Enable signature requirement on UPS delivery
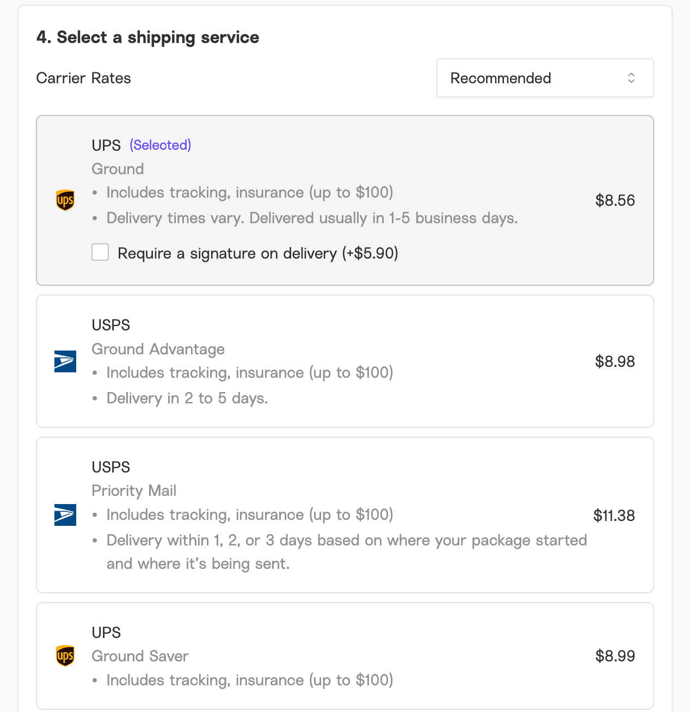Screen dimensions: 689x712 coord(100,253)
